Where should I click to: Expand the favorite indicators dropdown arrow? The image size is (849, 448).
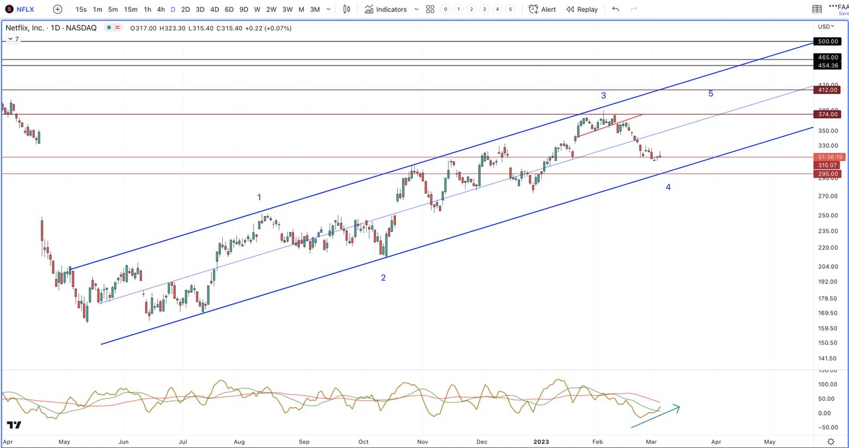click(416, 9)
